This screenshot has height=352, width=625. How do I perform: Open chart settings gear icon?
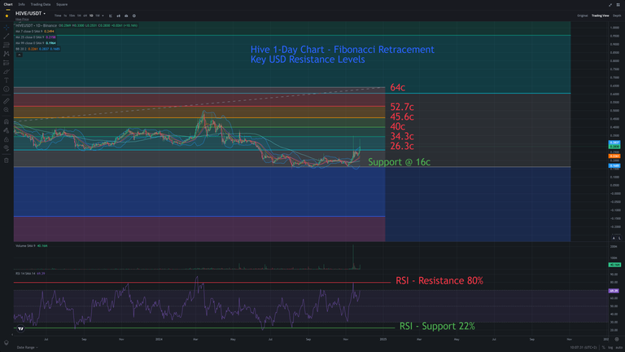tap(134, 15)
